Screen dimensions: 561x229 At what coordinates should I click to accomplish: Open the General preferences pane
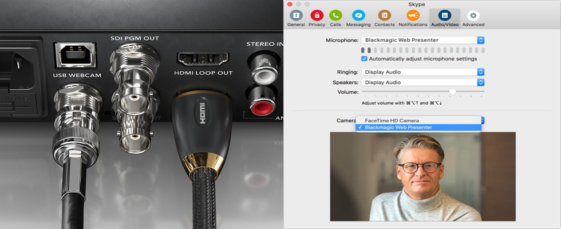(296, 17)
